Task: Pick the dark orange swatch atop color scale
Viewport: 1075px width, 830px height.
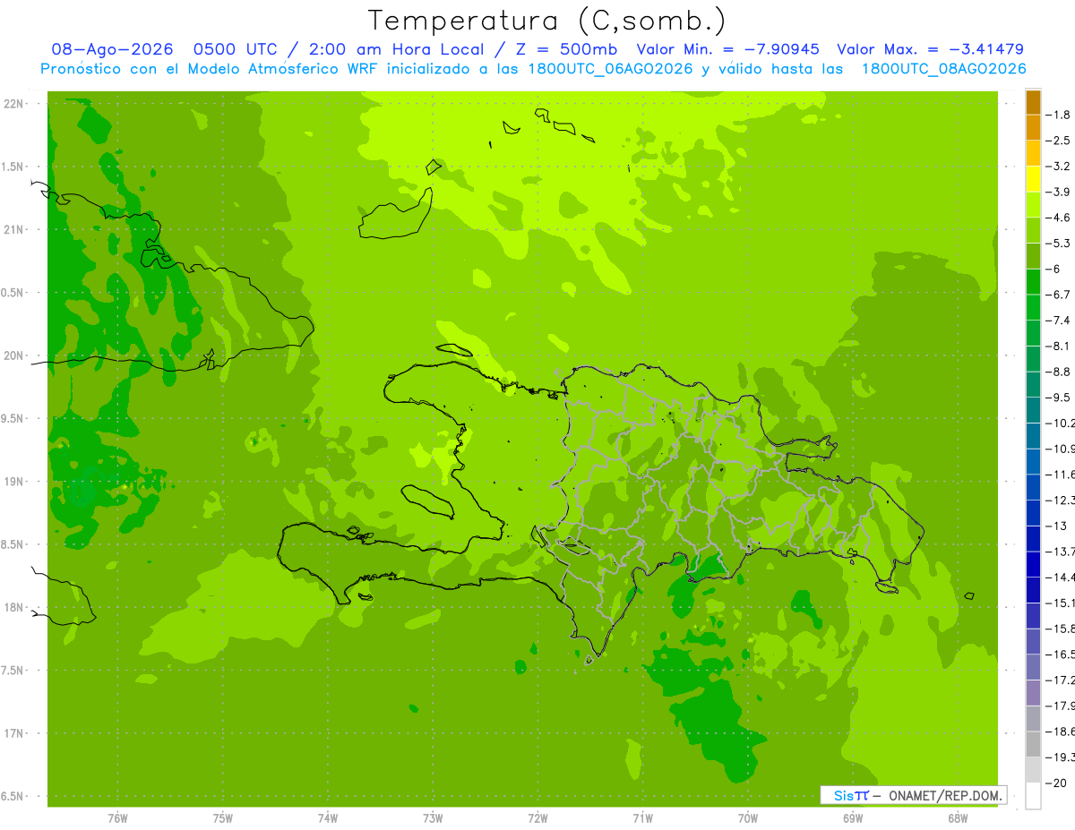Action: [1033, 102]
